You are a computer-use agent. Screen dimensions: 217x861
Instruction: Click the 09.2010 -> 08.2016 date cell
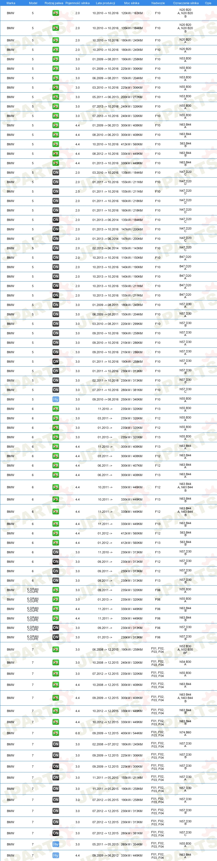[x=105, y=399]
